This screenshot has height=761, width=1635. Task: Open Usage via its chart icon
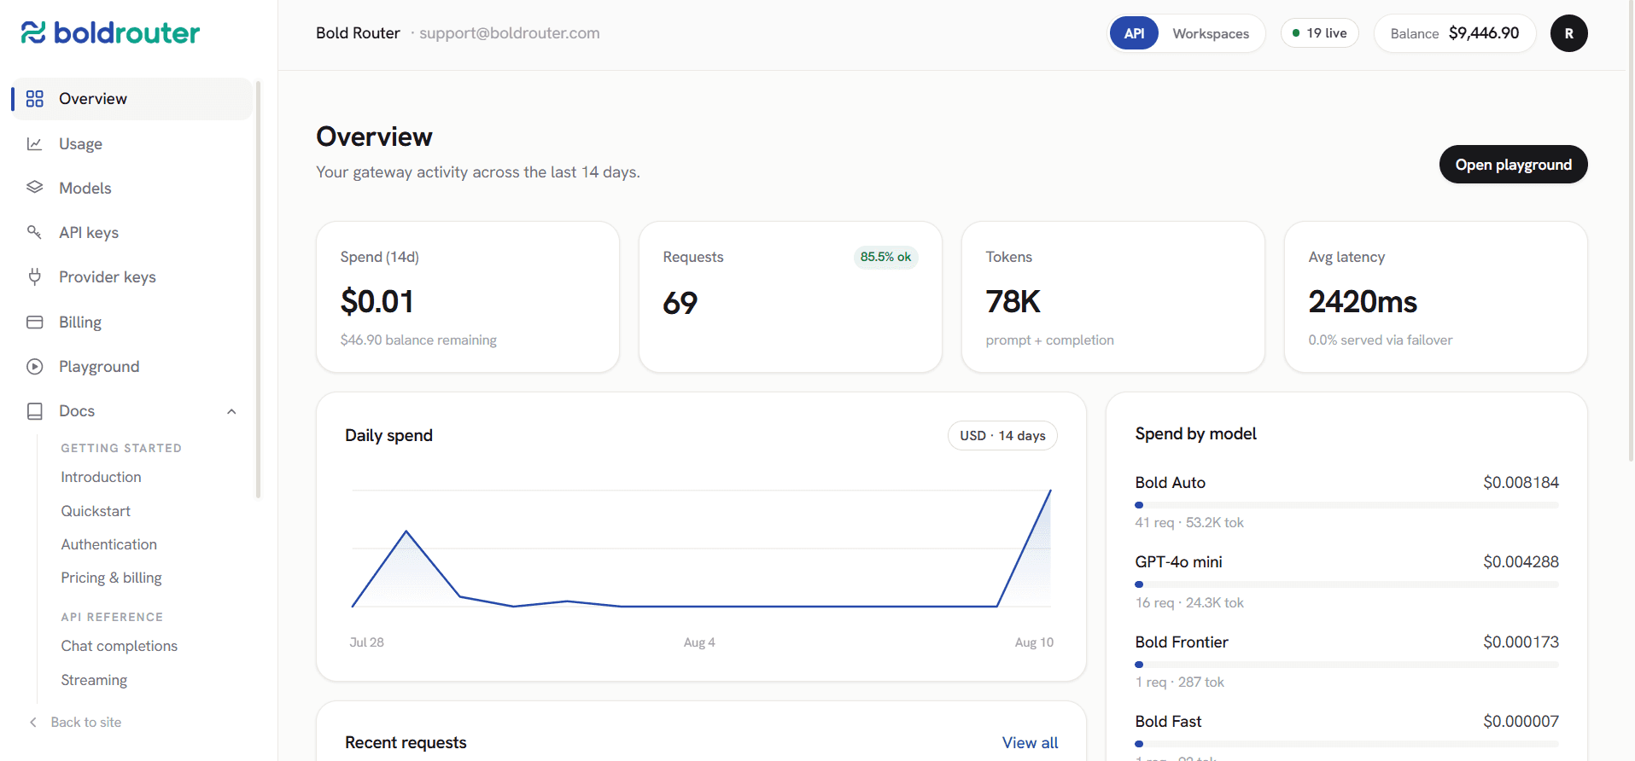coord(34,144)
